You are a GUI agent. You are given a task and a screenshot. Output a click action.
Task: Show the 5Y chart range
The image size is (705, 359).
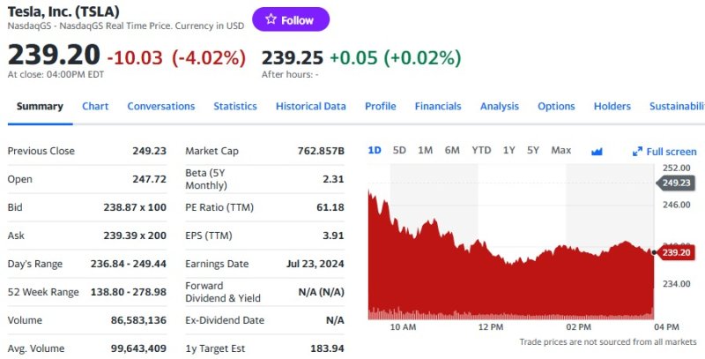coord(533,151)
